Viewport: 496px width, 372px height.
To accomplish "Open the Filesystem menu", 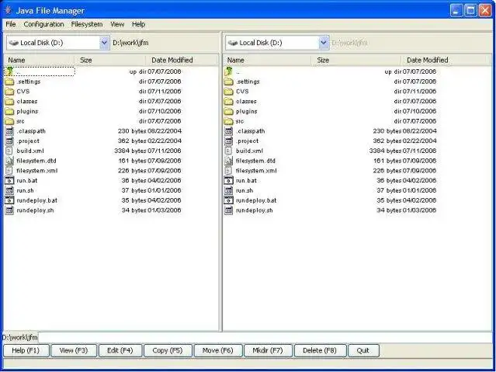I will pyautogui.click(x=87, y=24).
